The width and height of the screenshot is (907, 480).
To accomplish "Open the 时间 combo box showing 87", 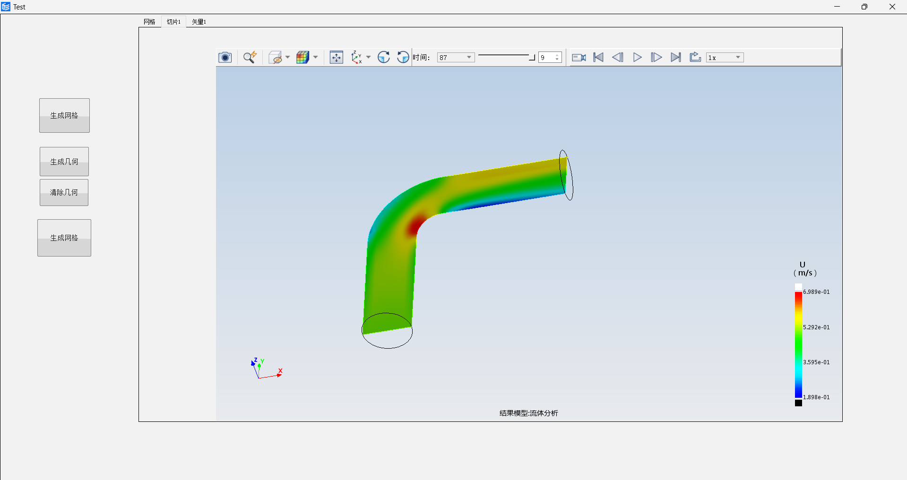I will (456, 57).
